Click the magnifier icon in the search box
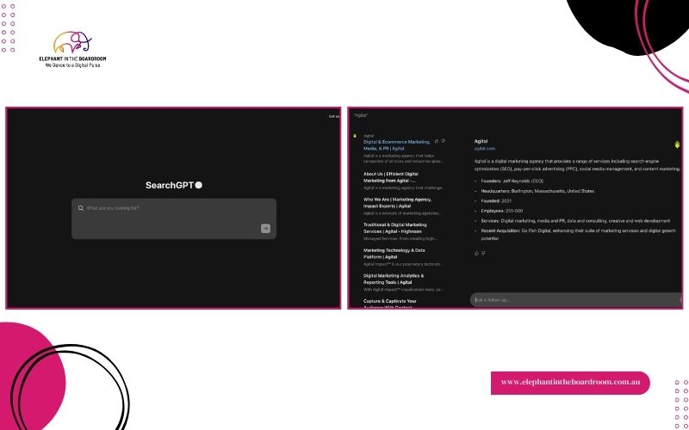Image resolution: width=689 pixels, height=430 pixels. point(80,208)
